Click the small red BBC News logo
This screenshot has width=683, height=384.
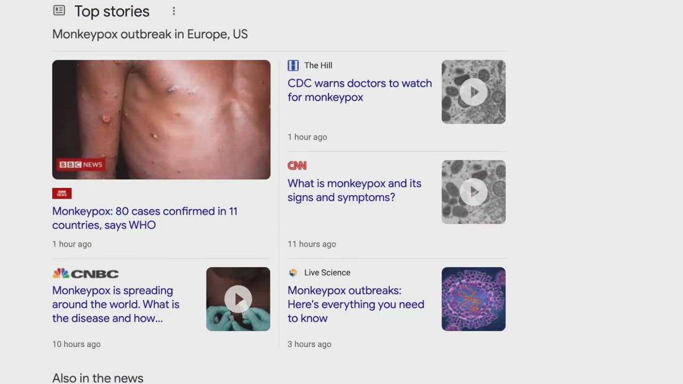pyautogui.click(x=62, y=194)
